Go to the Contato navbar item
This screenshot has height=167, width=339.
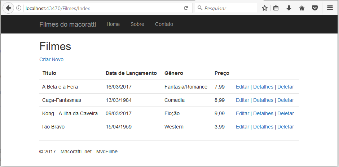164,24
